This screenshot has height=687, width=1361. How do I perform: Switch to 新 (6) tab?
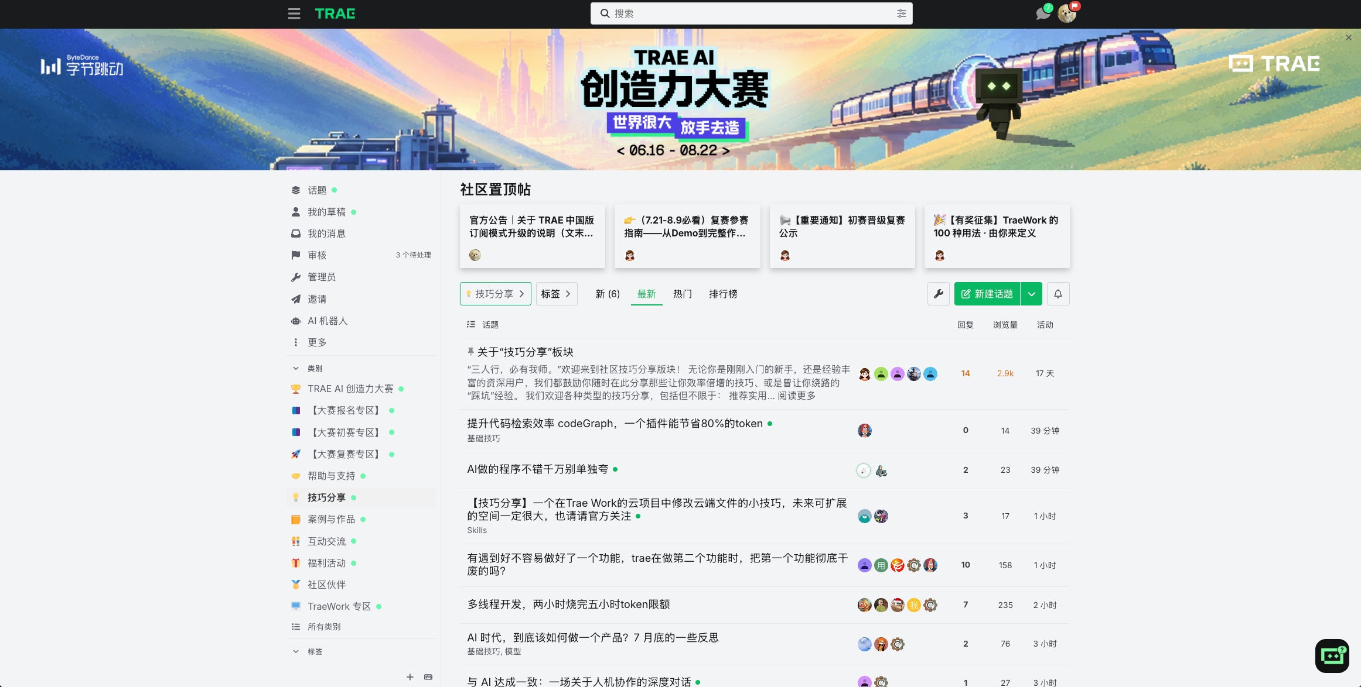608,294
